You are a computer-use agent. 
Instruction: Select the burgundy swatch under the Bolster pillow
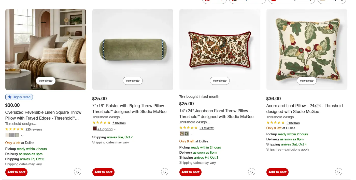click(x=94, y=129)
